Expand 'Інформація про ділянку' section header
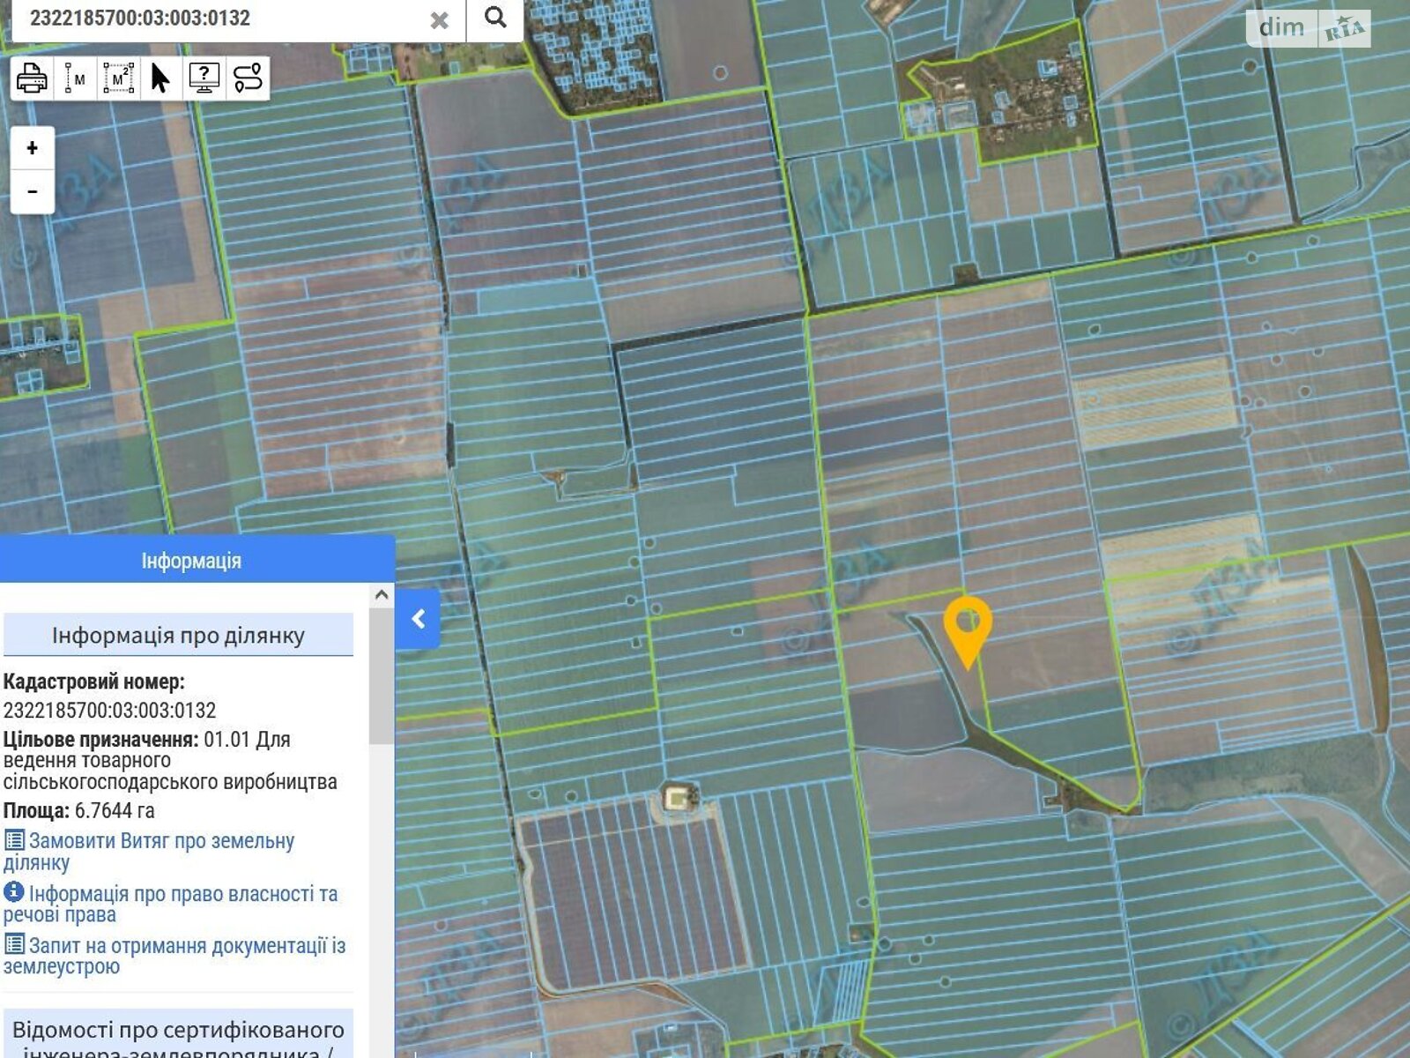The image size is (1410, 1058). 178,636
